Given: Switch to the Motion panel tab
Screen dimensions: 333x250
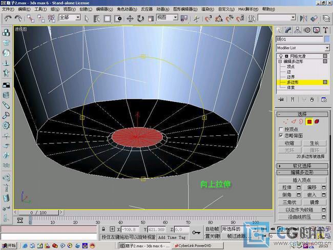Looking at the screenshot, I should click(x=307, y=30).
